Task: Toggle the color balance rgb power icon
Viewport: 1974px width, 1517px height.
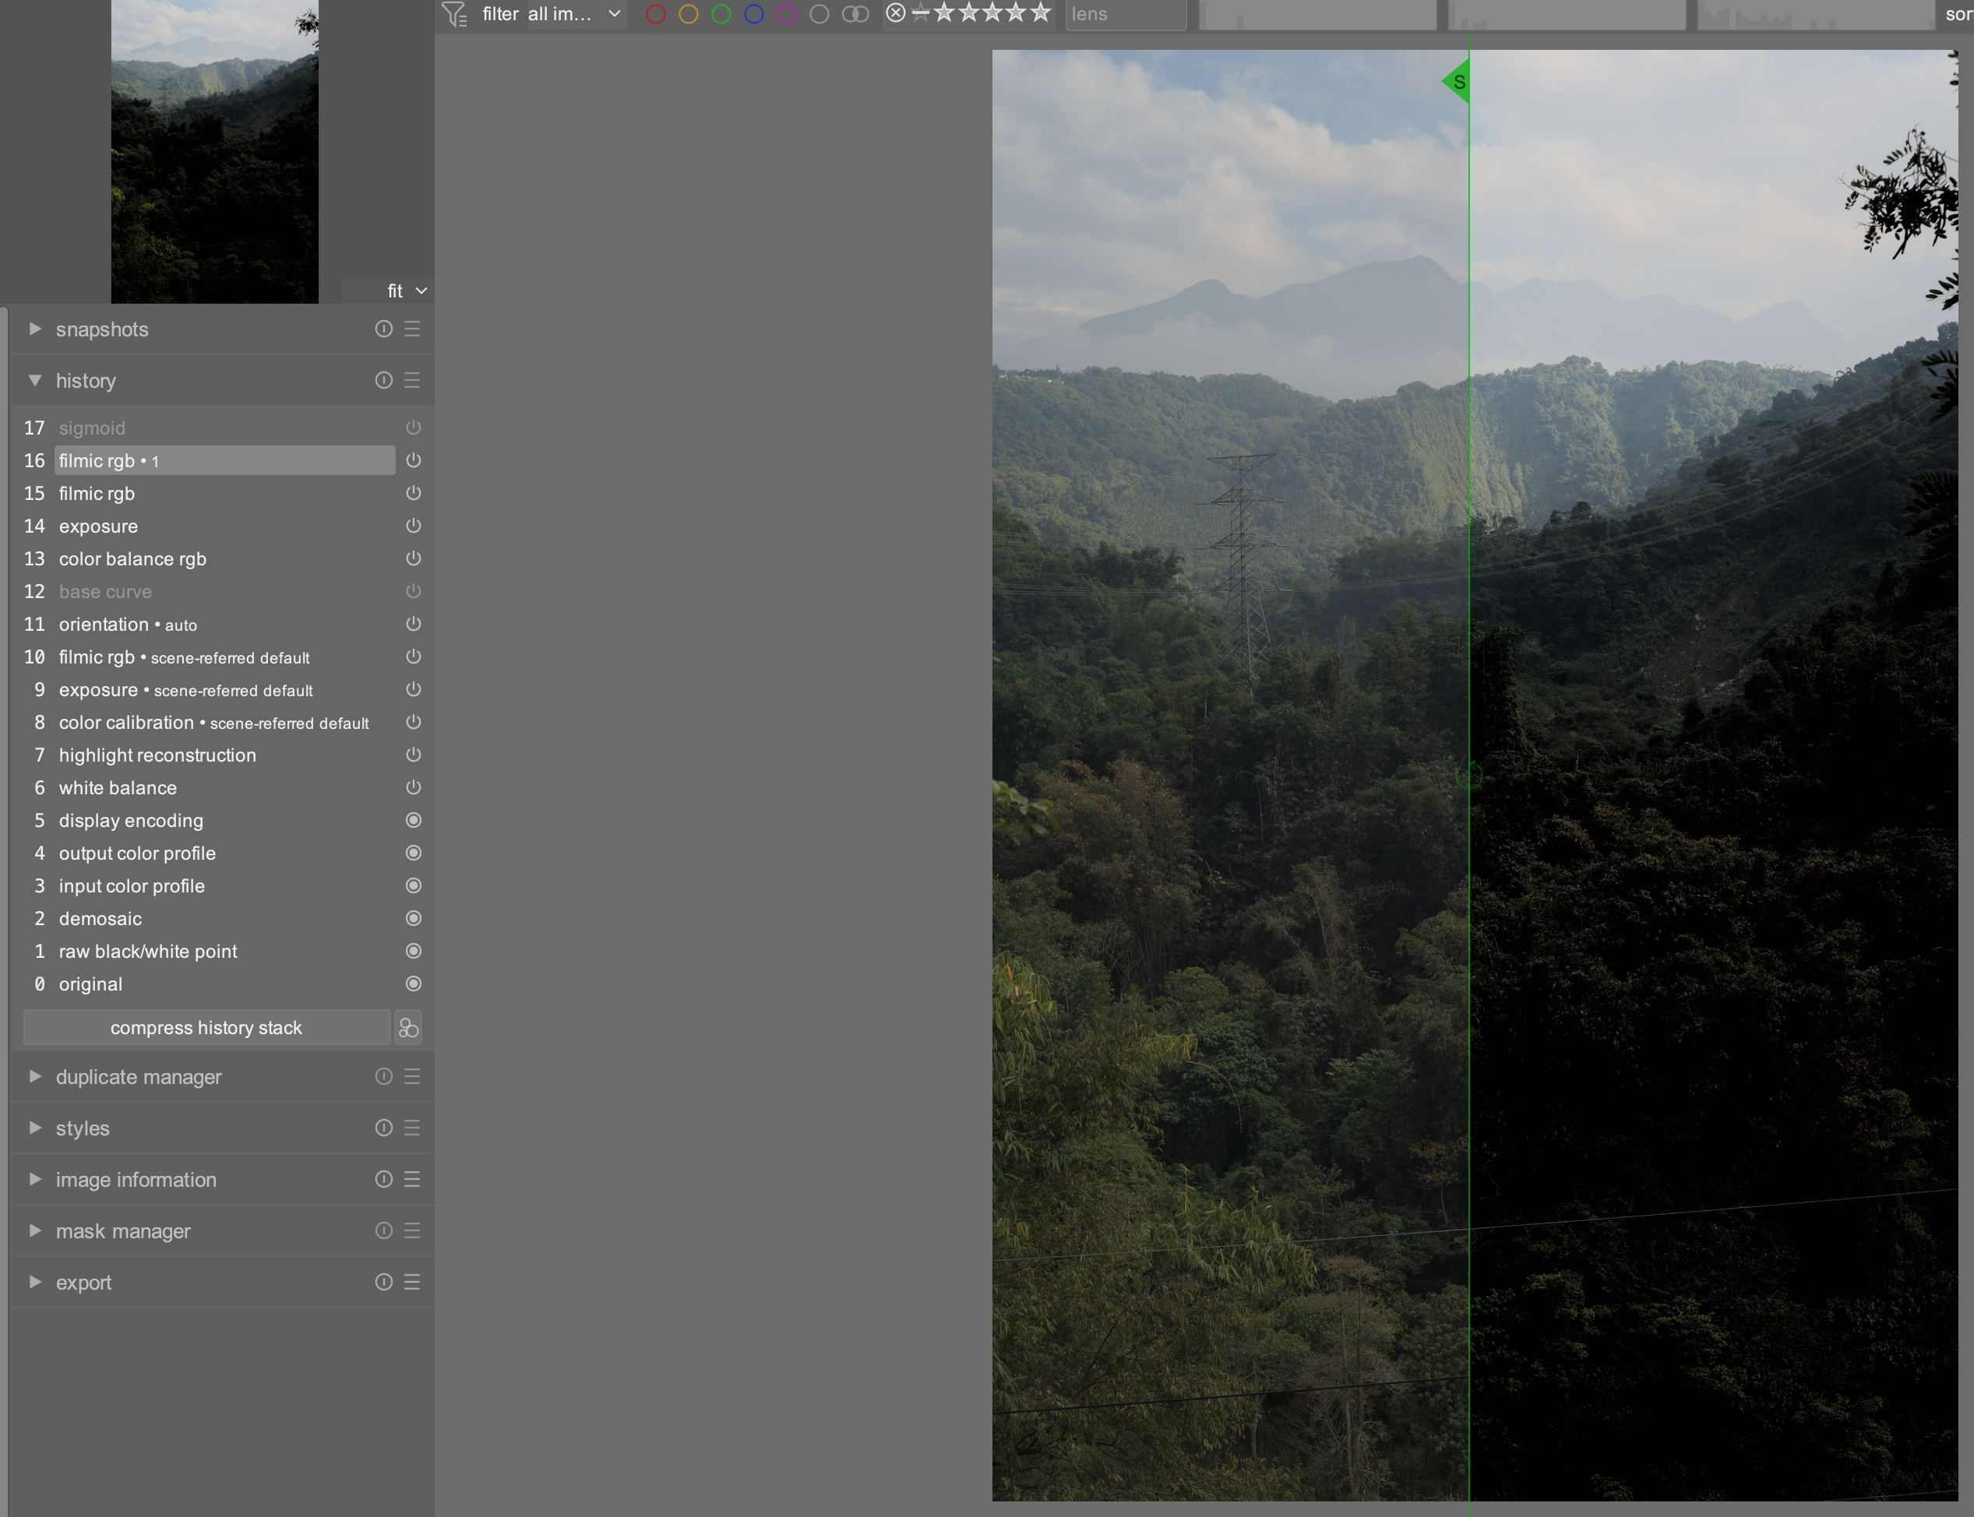Action: click(x=414, y=559)
